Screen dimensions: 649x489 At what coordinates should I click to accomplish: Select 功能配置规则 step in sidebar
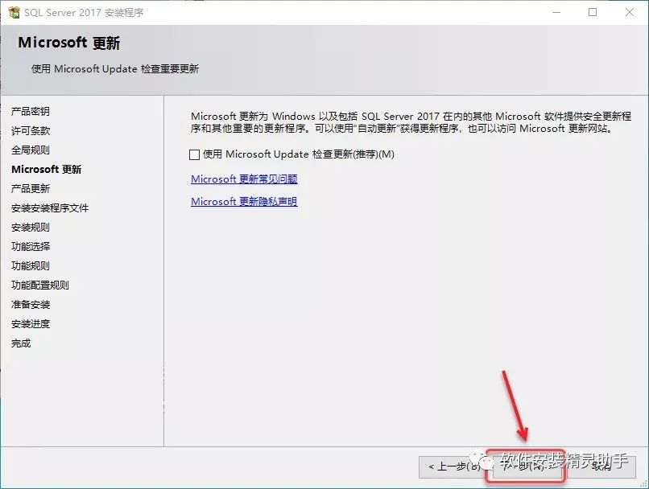[x=40, y=286]
